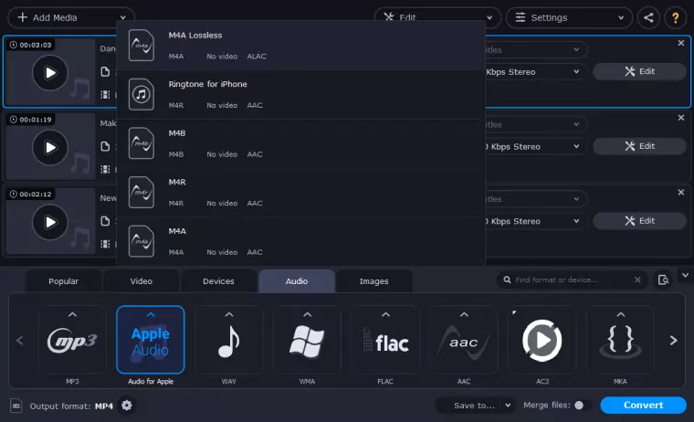Switch to the Audio tab
Viewport: 694px width, 422px height.
click(297, 281)
